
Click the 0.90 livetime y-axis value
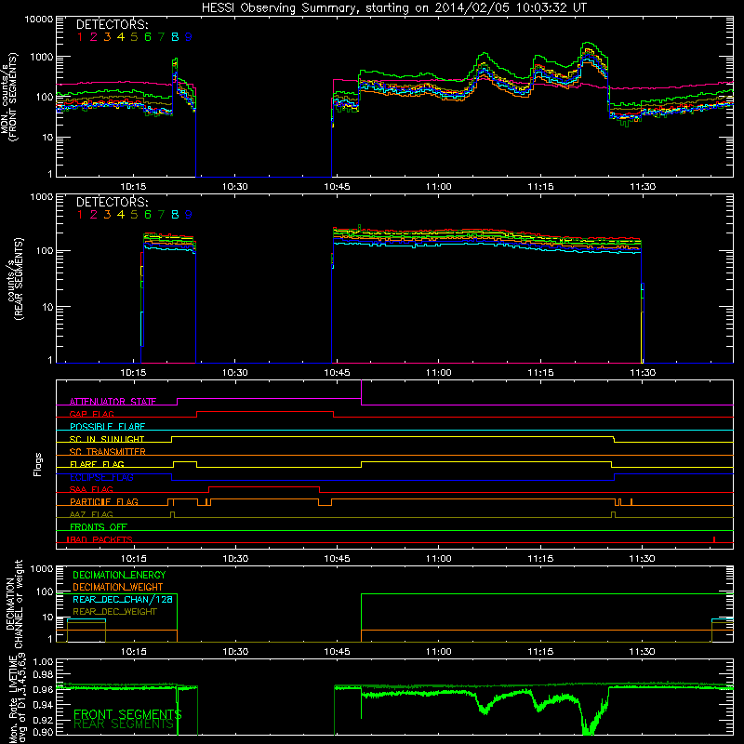[44, 732]
